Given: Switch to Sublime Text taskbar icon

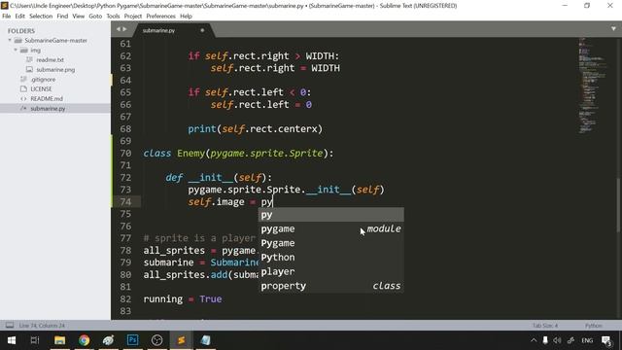Looking at the screenshot, I should tap(182, 340).
